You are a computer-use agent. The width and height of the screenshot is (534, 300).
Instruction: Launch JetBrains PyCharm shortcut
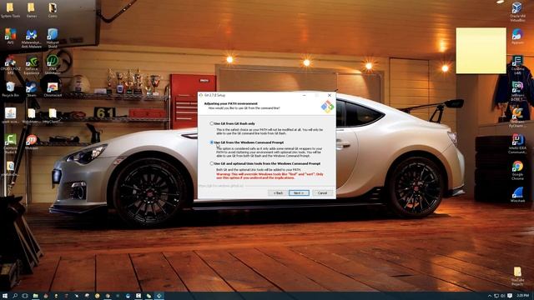[517, 117]
